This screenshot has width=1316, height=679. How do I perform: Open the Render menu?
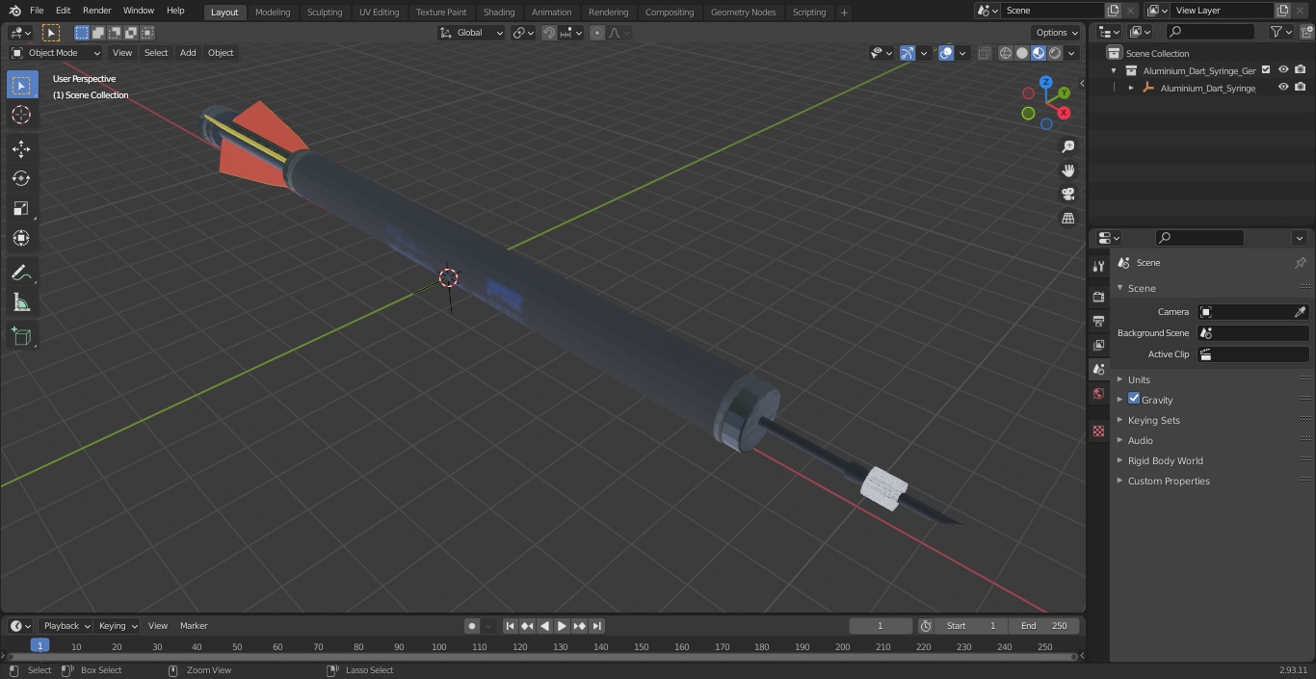pos(96,11)
